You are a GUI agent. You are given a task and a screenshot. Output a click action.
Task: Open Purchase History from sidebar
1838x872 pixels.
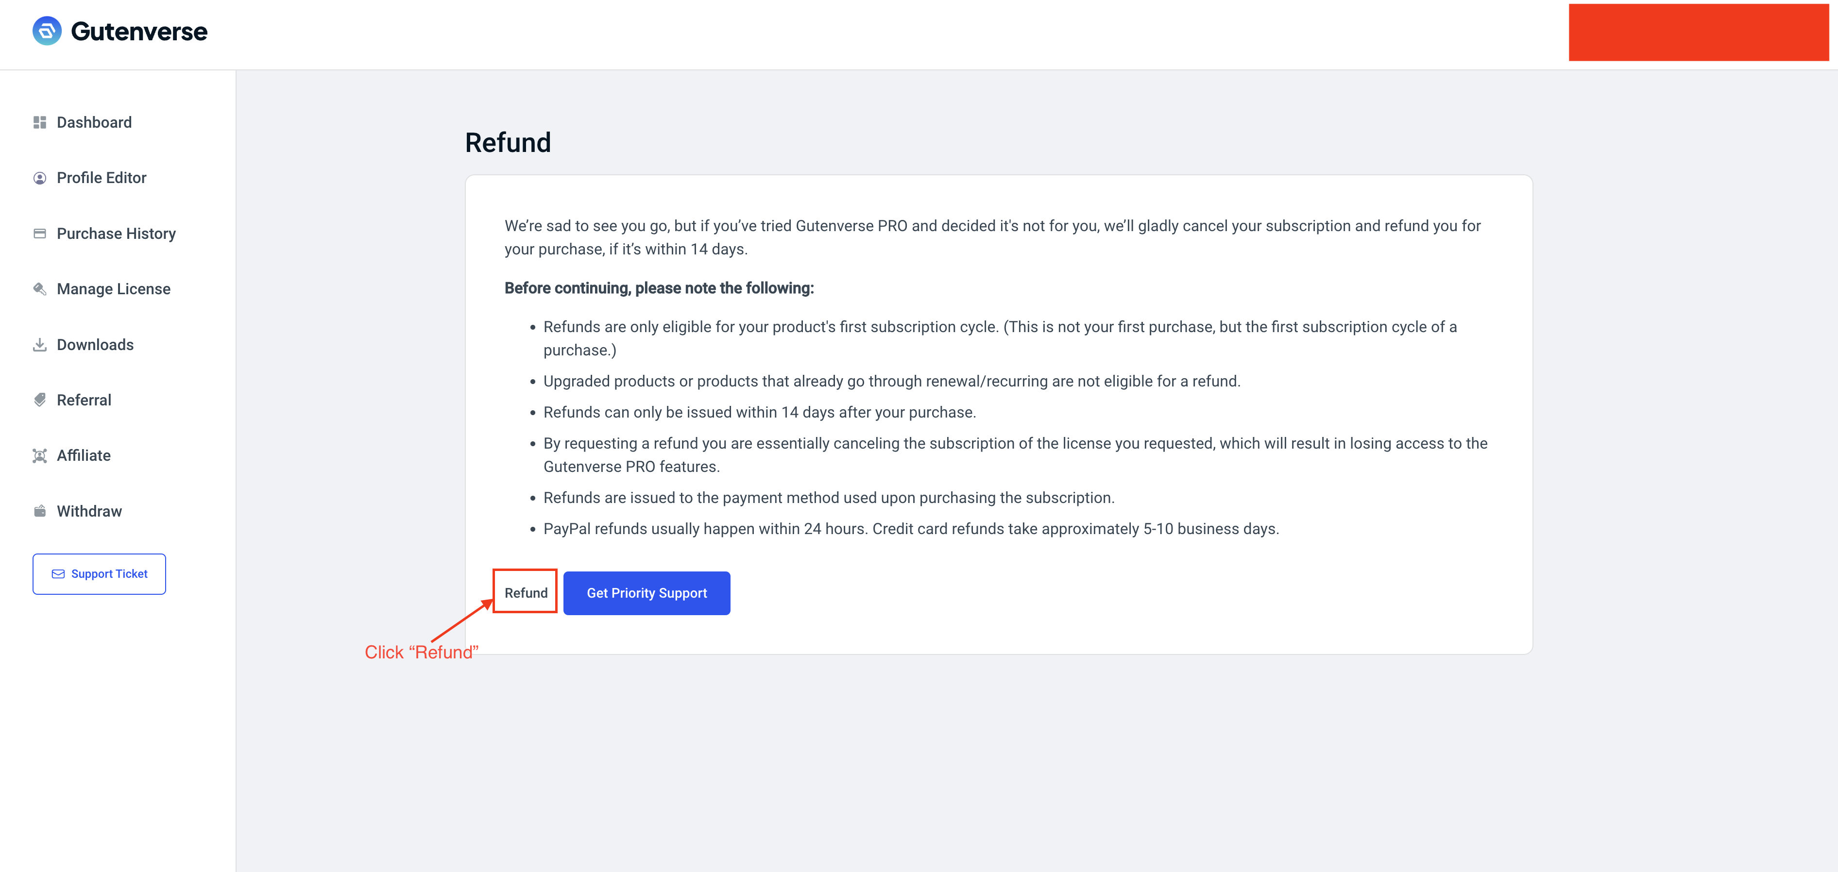coord(116,234)
